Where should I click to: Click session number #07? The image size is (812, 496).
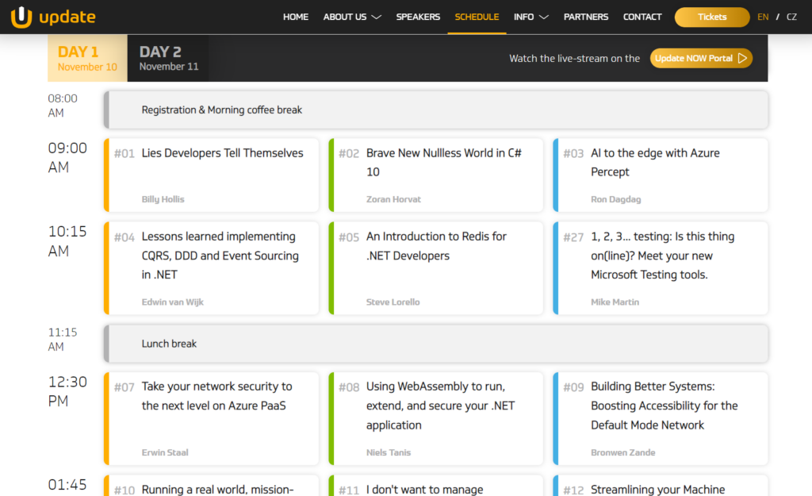[x=124, y=388]
